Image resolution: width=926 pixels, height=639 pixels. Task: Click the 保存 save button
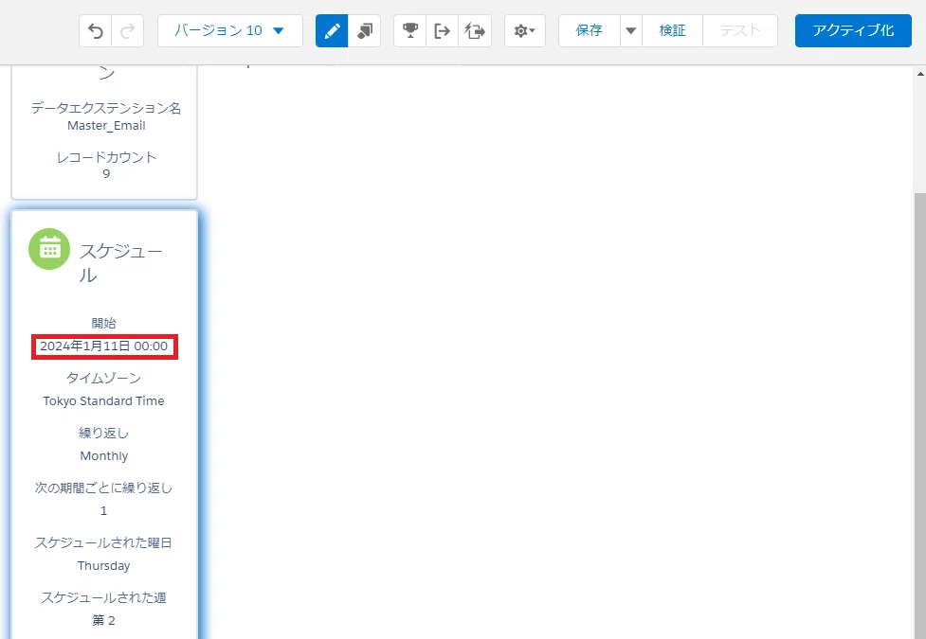coord(590,30)
